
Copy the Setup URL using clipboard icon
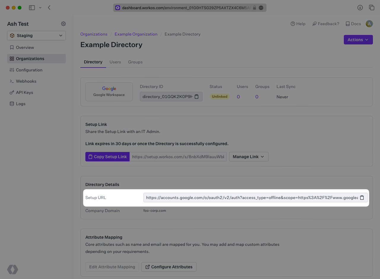pos(362,198)
